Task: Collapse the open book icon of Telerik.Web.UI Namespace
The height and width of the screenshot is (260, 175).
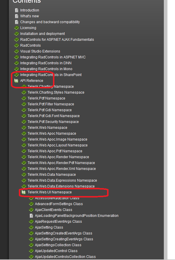Action: pyautogui.click(x=24, y=192)
